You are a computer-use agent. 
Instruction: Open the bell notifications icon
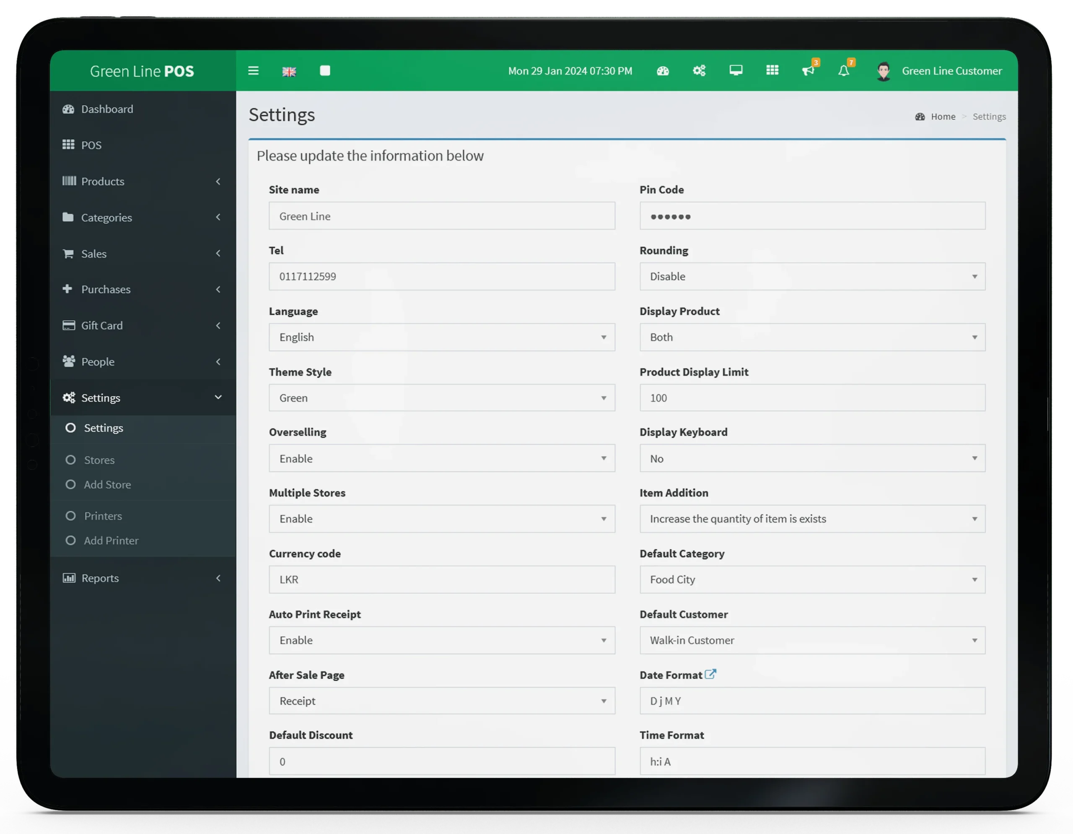coord(844,71)
